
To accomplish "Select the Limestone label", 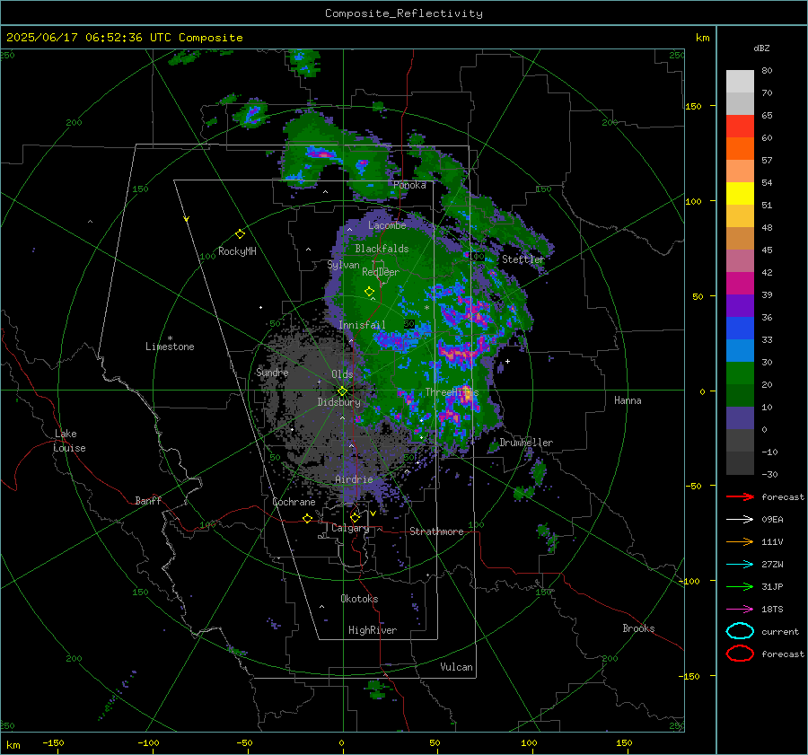I will pos(170,347).
